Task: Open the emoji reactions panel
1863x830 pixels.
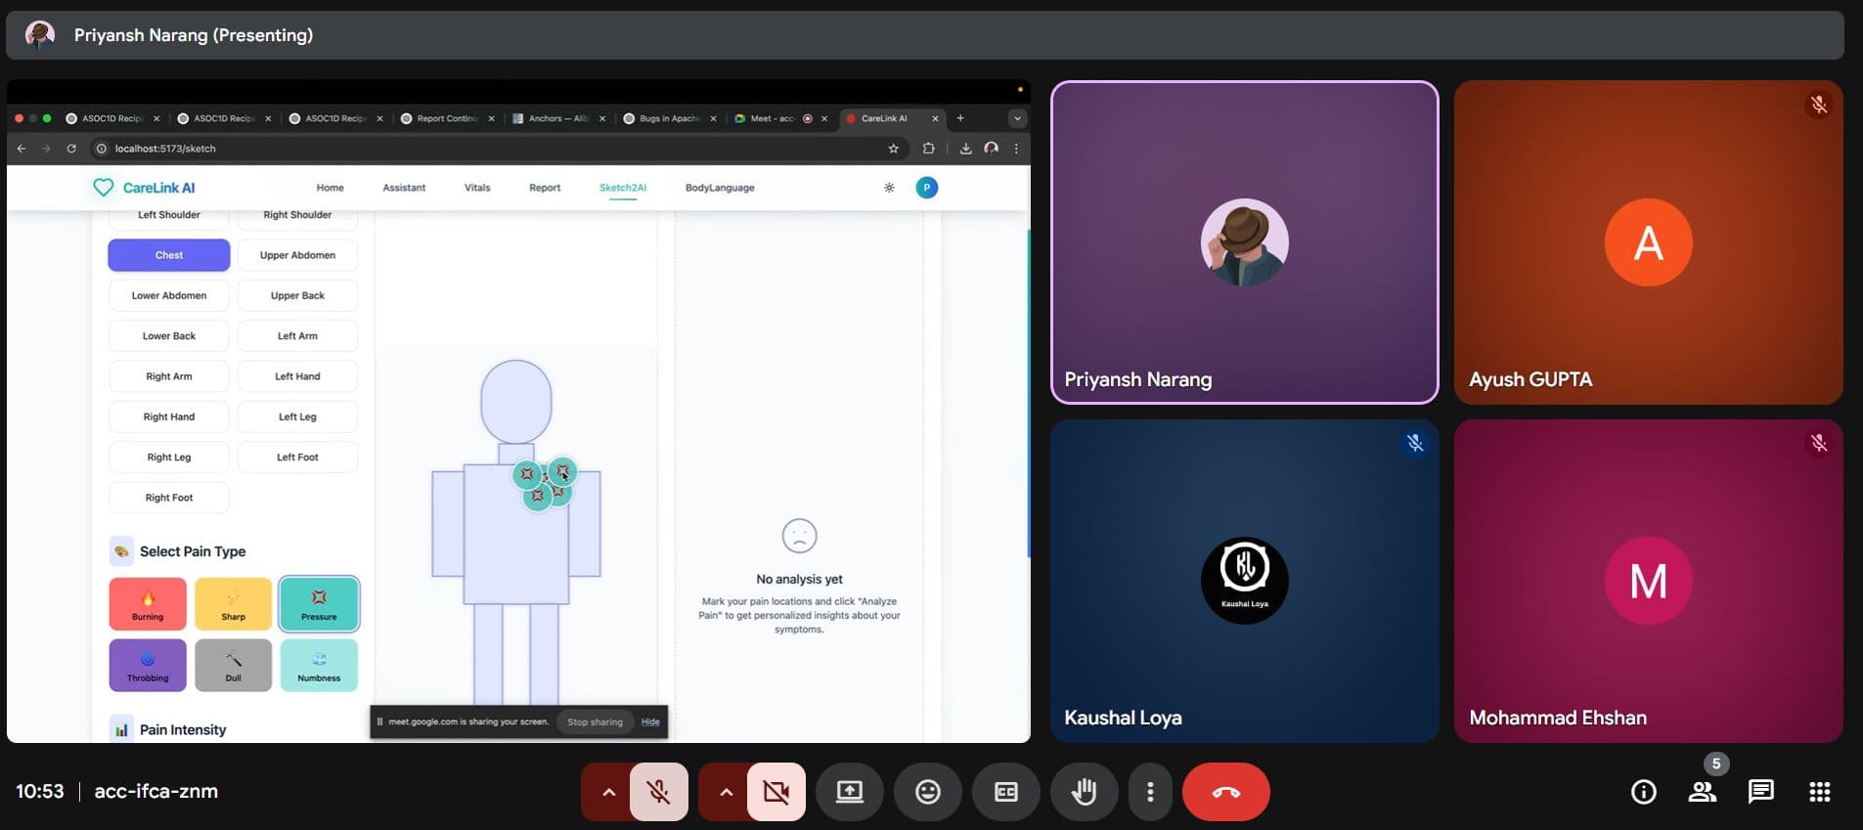Action: click(x=927, y=792)
